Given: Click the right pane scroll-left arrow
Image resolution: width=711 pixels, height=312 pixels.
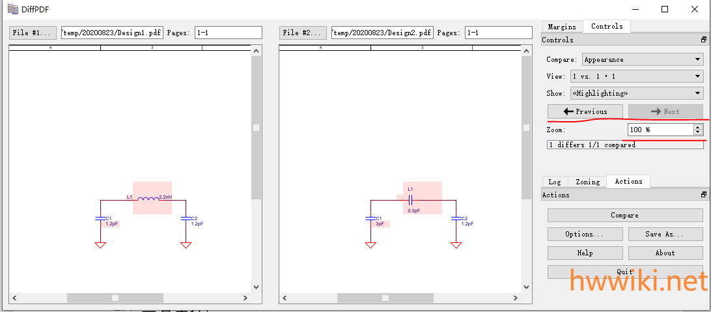Looking at the screenshot, I should (x=285, y=298).
